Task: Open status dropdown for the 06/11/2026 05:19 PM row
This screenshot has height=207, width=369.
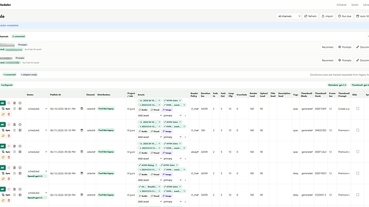Action: [x=37, y=131]
